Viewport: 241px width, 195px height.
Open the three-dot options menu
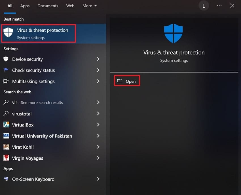point(219,6)
